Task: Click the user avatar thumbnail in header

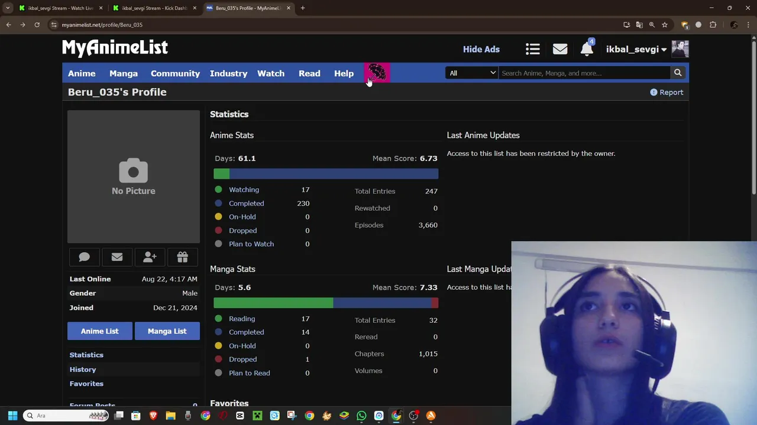Action: (x=680, y=49)
